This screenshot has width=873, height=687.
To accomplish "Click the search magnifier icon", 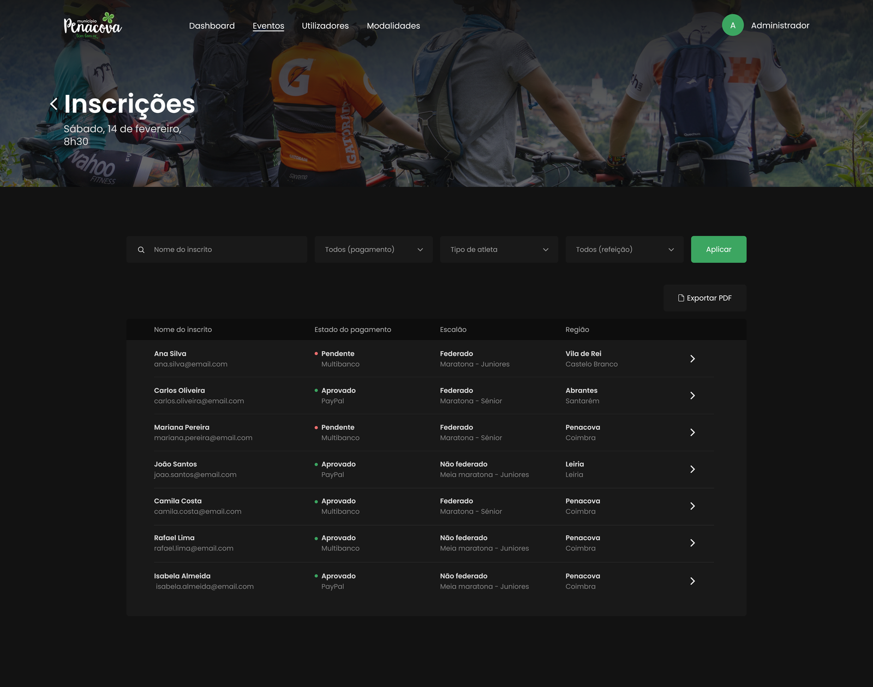I will tap(141, 250).
